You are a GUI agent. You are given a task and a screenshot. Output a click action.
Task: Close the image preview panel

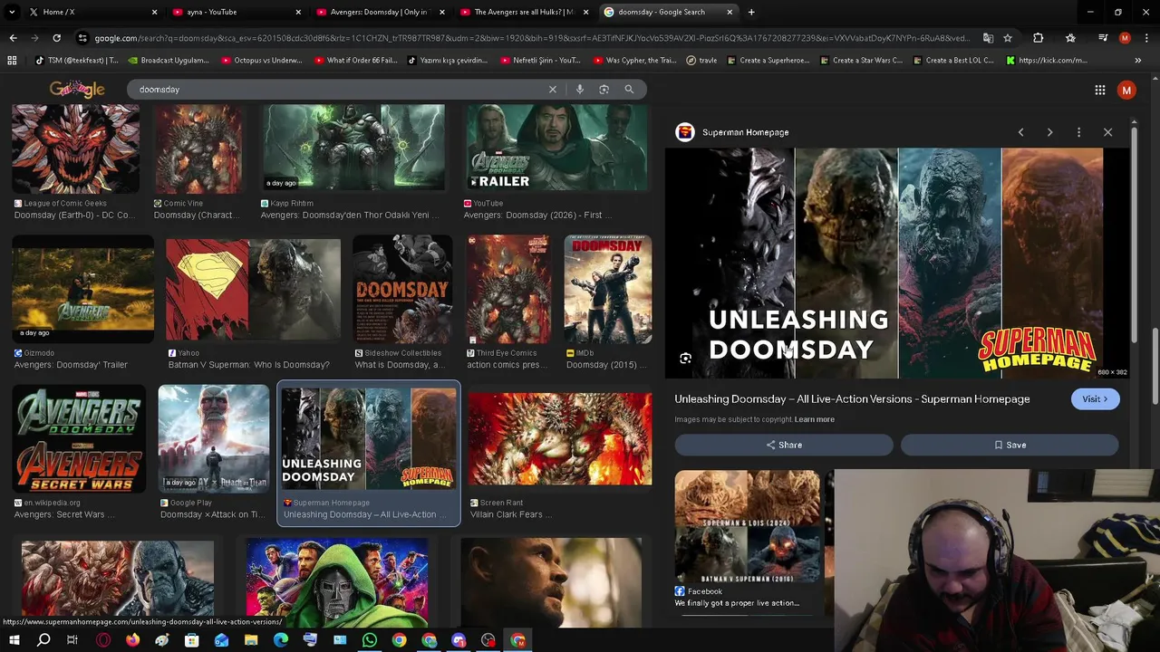coord(1107,132)
